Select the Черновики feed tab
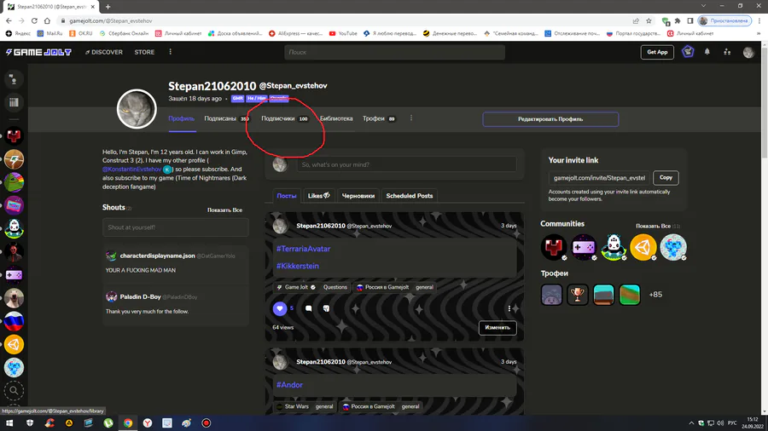 tap(358, 195)
